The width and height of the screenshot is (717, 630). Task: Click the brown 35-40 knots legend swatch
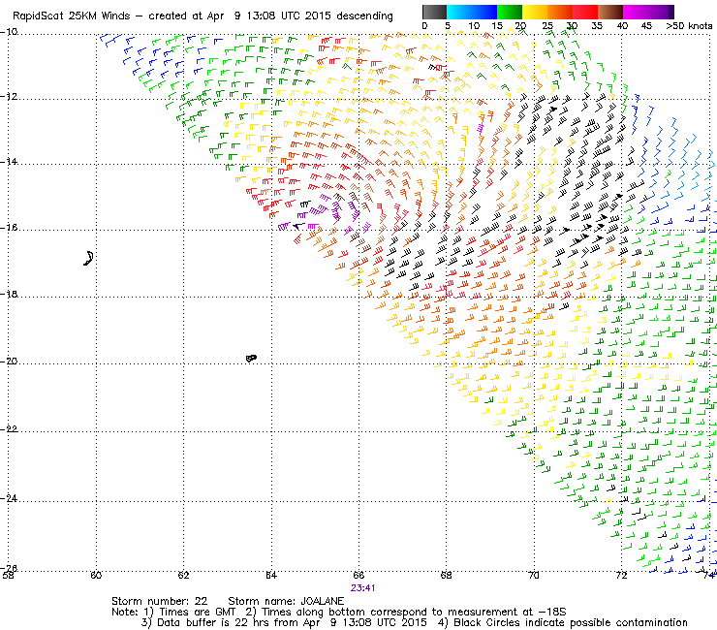click(610, 12)
